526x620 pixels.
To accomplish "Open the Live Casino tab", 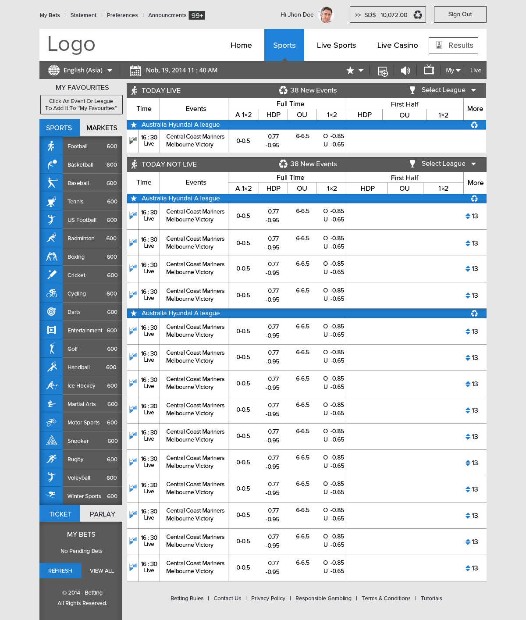I will click(398, 45).
